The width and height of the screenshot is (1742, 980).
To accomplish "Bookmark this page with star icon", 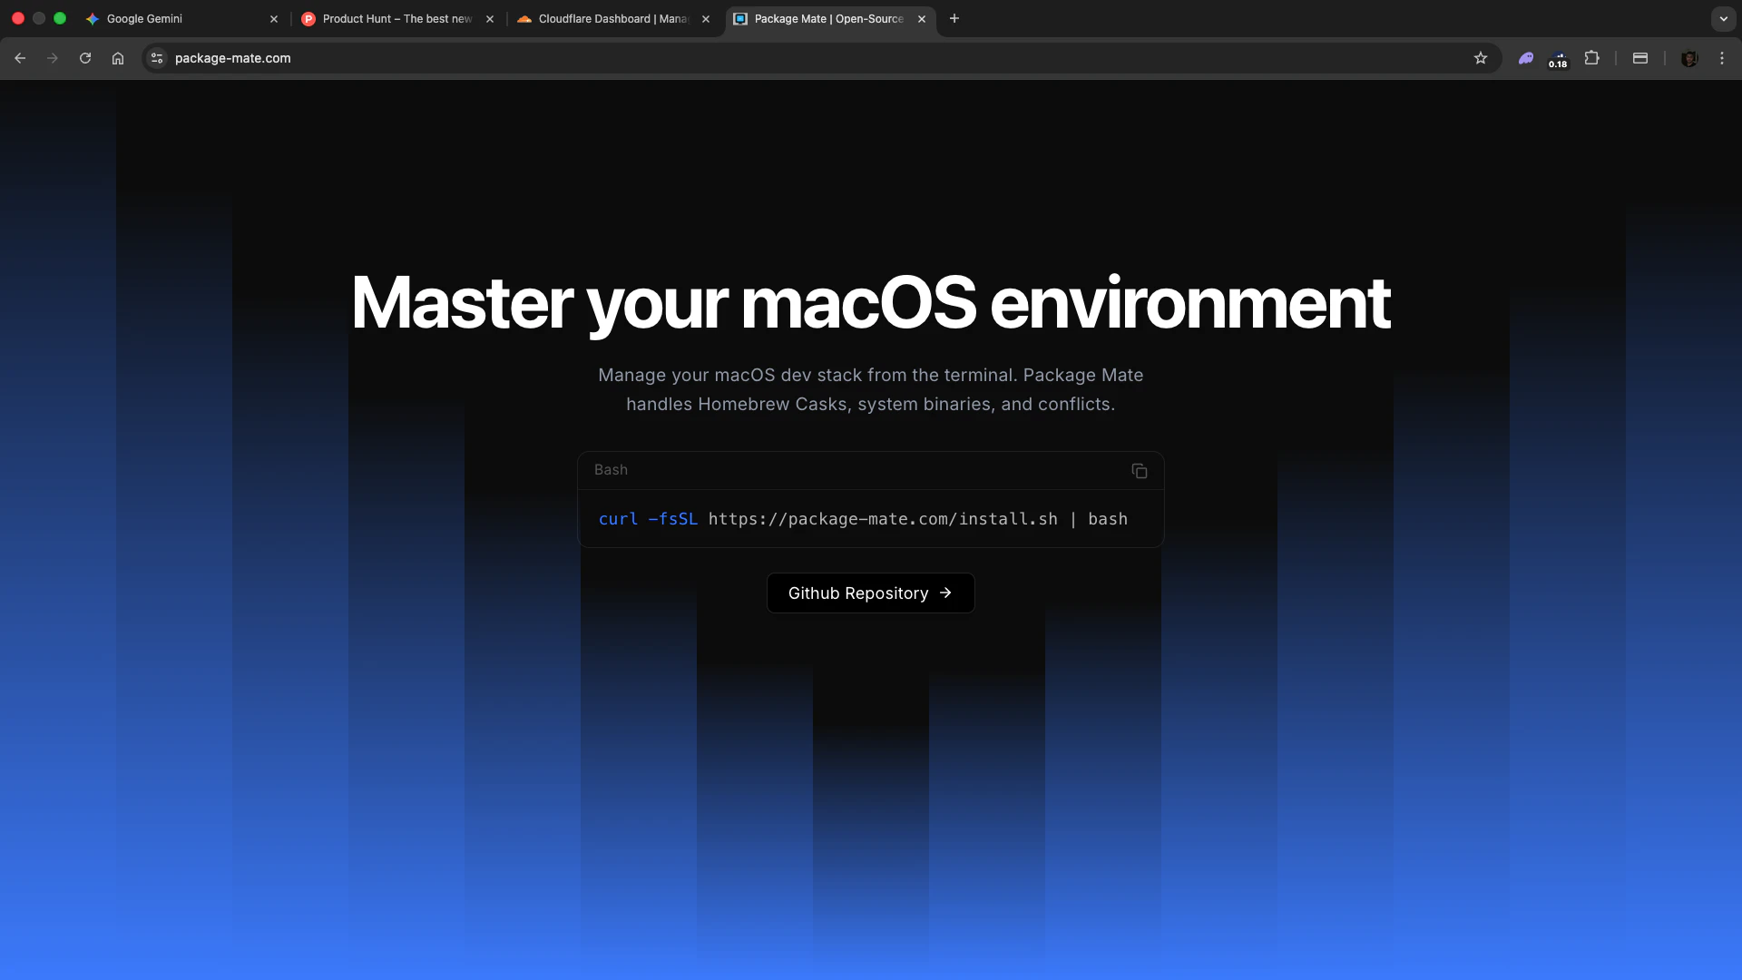I will coord(1481,58).
